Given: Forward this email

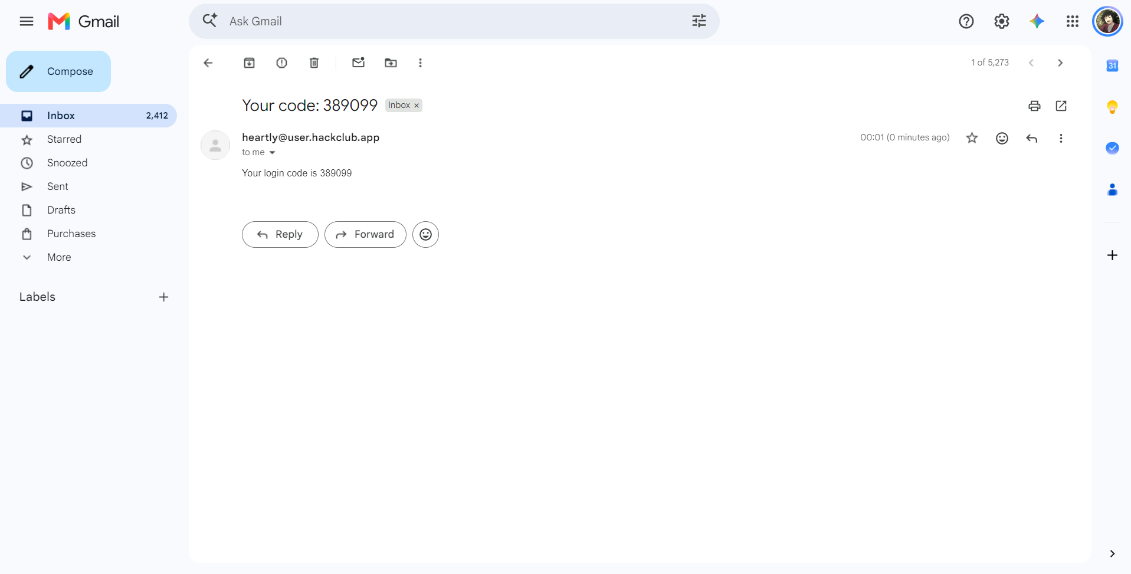Looking at the screenshot, I should tap(365, 235).
